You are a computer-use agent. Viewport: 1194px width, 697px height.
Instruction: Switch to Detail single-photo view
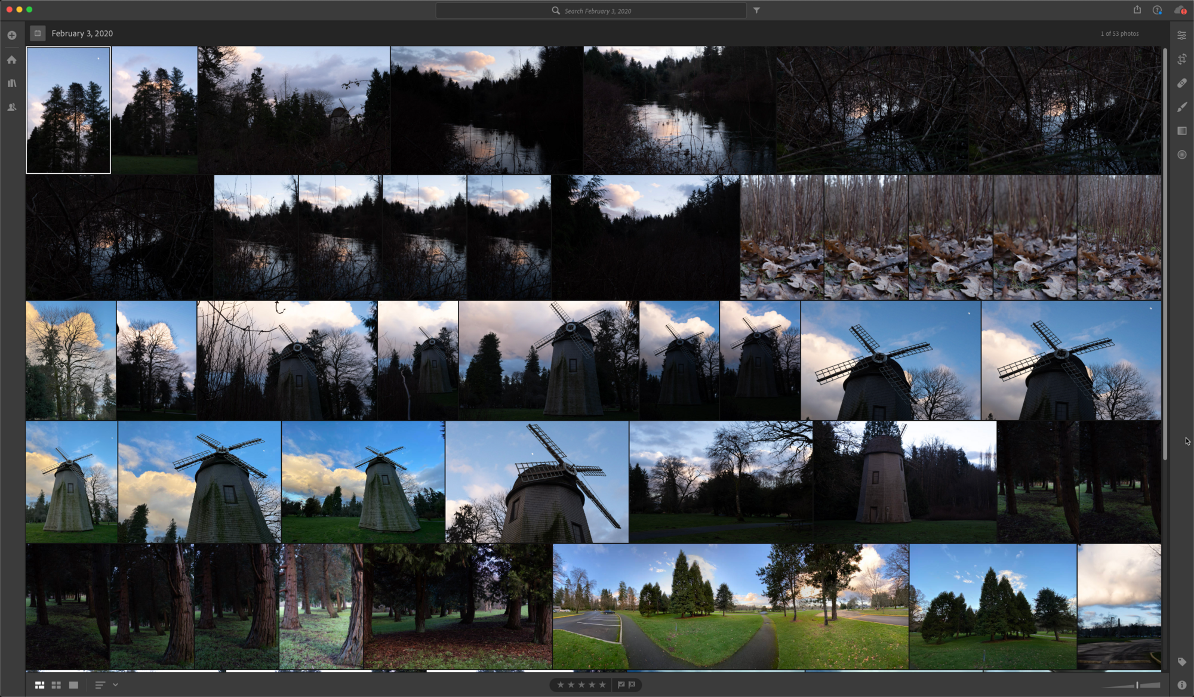point(73,685)
